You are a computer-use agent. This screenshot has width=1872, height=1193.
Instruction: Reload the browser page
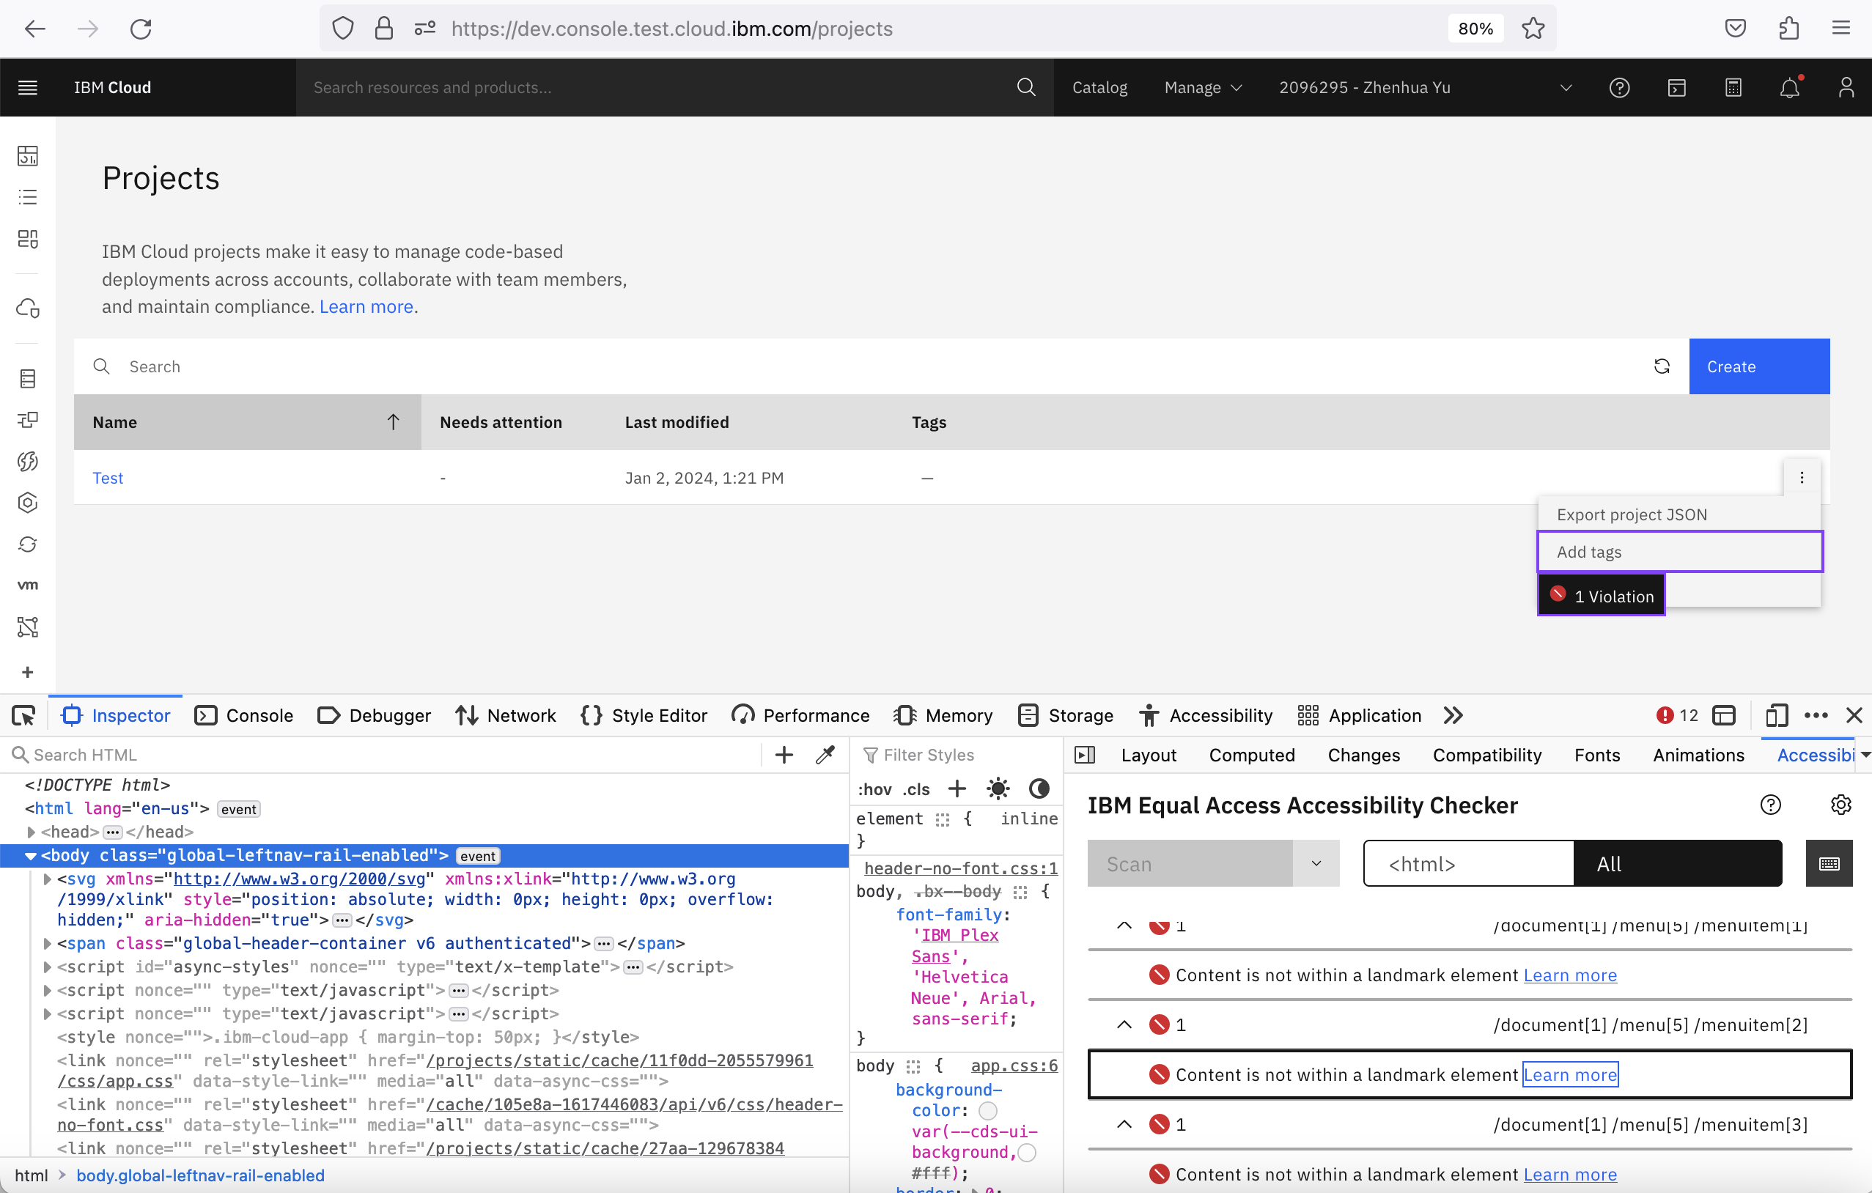point(141,29)
